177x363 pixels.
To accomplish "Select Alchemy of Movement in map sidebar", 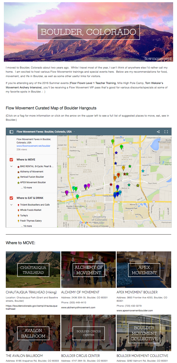I will tap(30, 172).
